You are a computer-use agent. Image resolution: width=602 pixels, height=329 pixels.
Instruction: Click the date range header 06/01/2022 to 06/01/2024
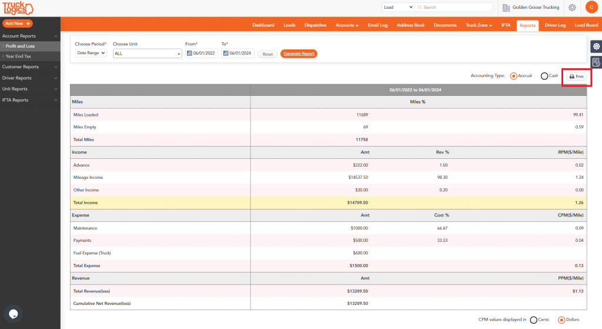click(x=415, y=90)
